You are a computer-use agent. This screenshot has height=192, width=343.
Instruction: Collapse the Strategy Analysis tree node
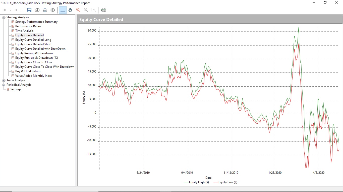click(x=4, y=17)
